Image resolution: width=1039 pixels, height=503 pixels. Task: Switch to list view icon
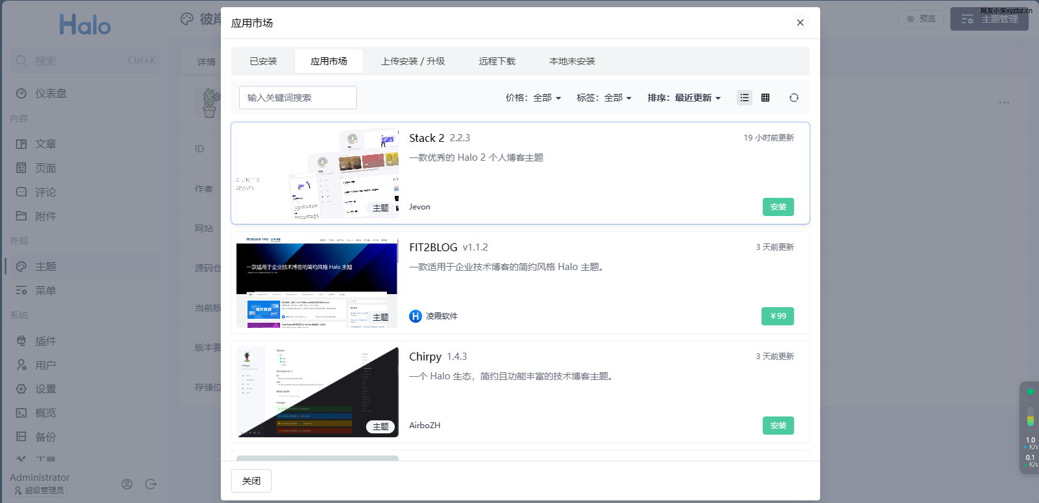[x=745, y=98]
